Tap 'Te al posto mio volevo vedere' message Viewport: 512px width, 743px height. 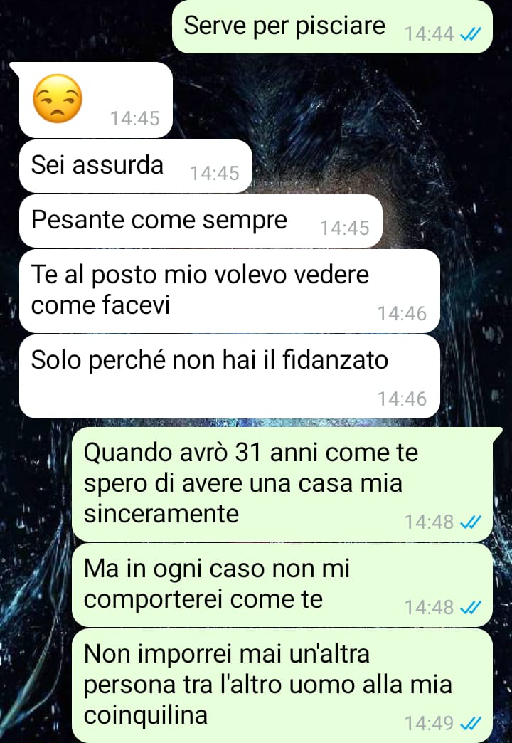229,291
